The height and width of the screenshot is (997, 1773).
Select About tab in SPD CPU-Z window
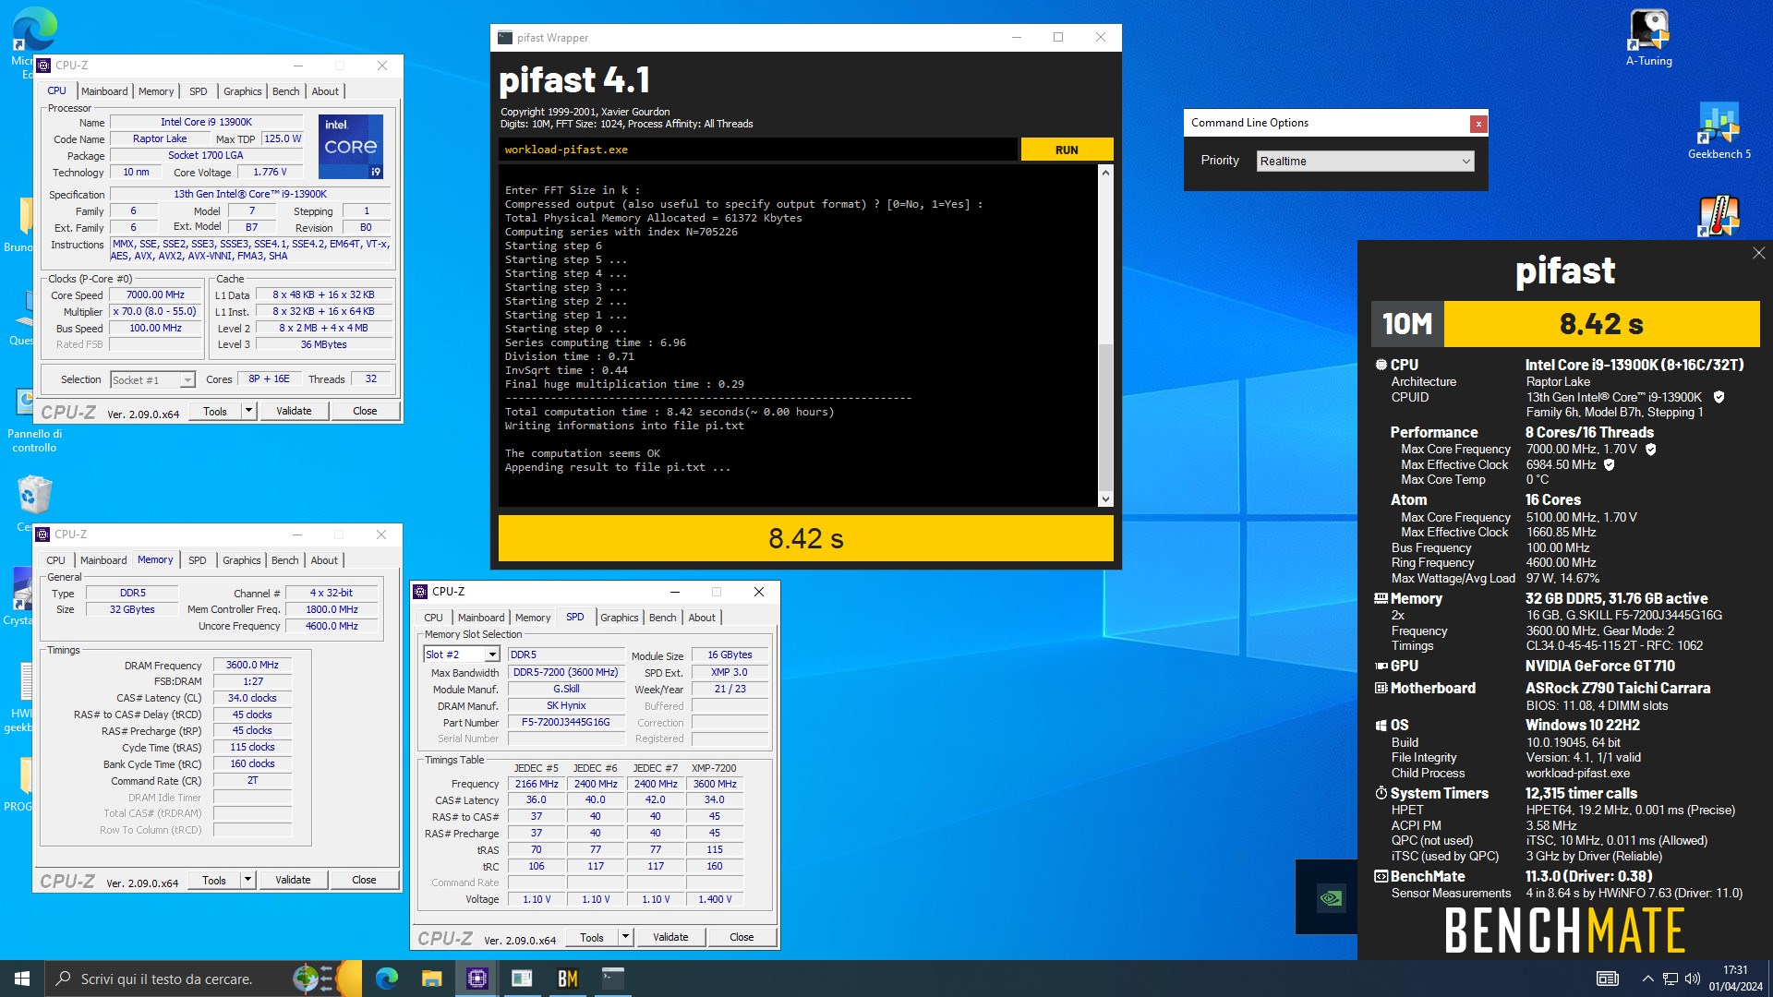702,618
